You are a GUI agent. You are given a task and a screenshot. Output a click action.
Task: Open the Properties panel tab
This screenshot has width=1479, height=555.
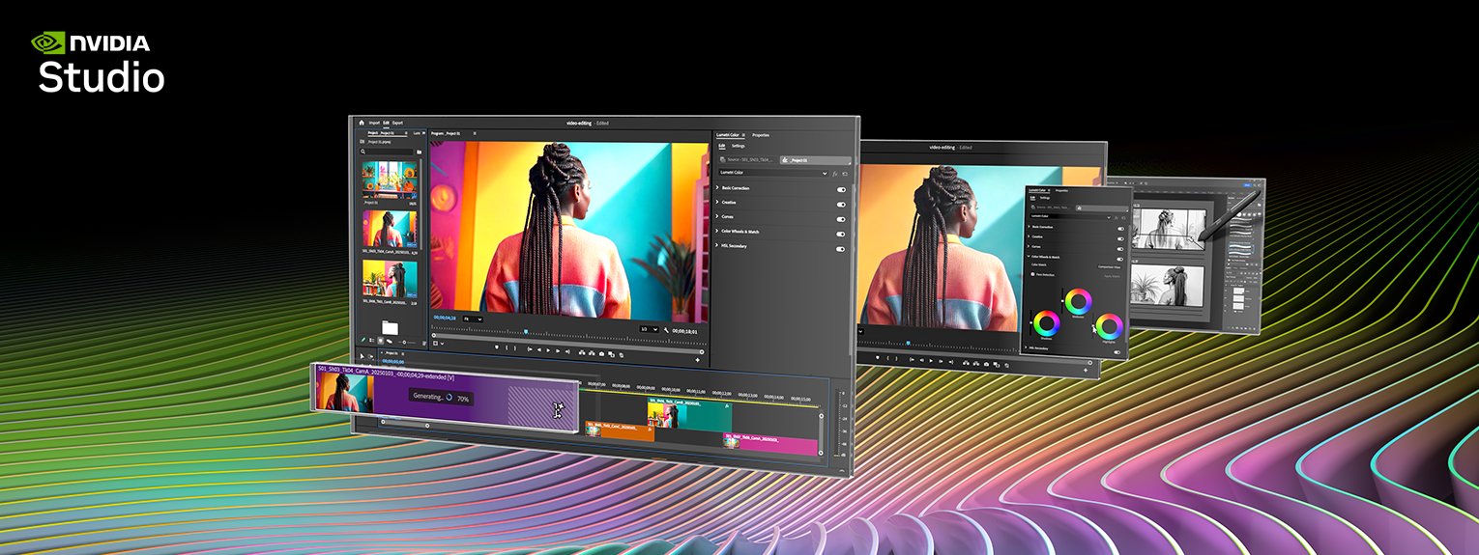761,135
